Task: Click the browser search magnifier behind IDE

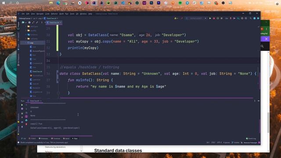Action: click(x=262, y=46)
